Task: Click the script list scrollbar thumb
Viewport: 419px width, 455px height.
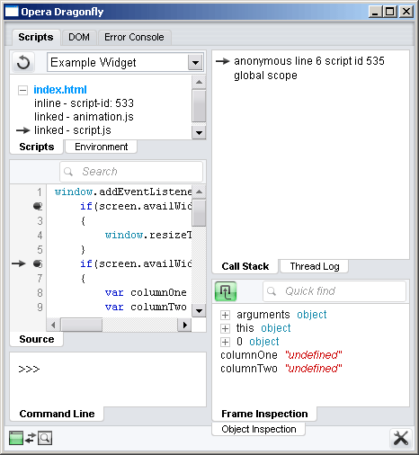Action: [199, 106]
